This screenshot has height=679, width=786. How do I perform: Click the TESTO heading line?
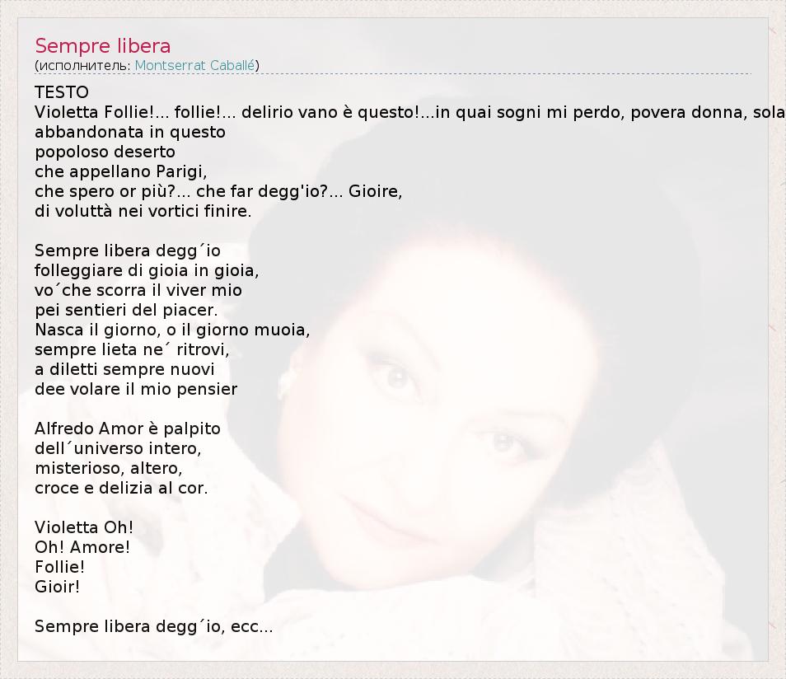coord(62,92)
